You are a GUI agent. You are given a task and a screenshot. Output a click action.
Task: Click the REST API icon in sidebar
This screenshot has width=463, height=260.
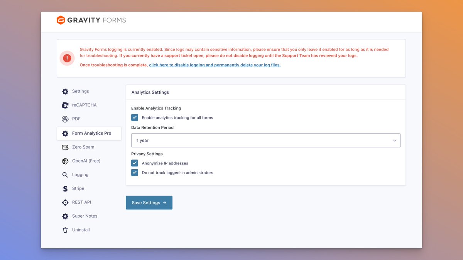65,202
